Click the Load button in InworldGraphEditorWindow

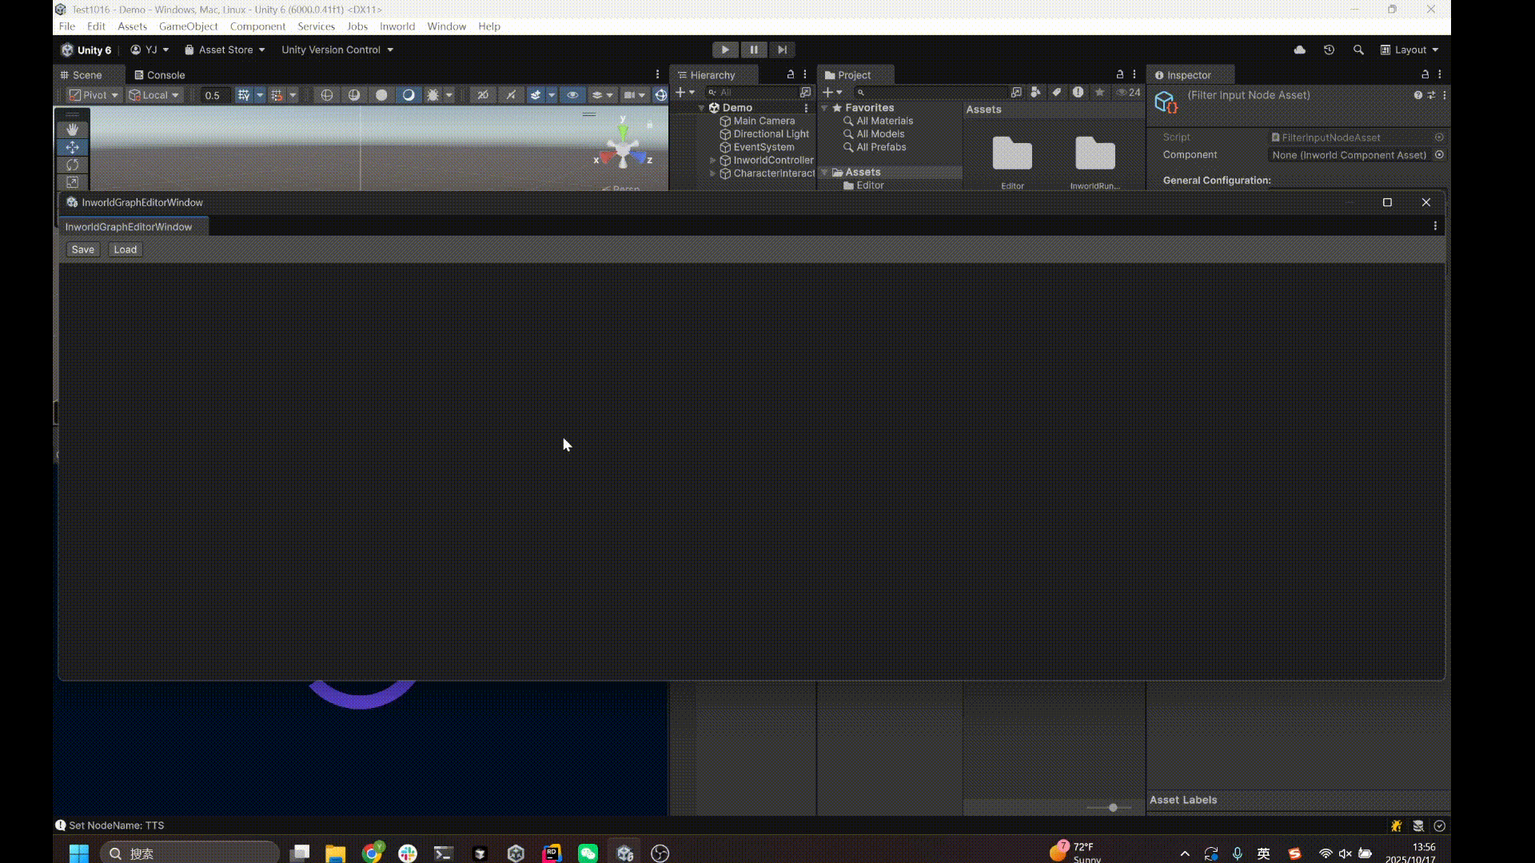(x=124, y=249)
